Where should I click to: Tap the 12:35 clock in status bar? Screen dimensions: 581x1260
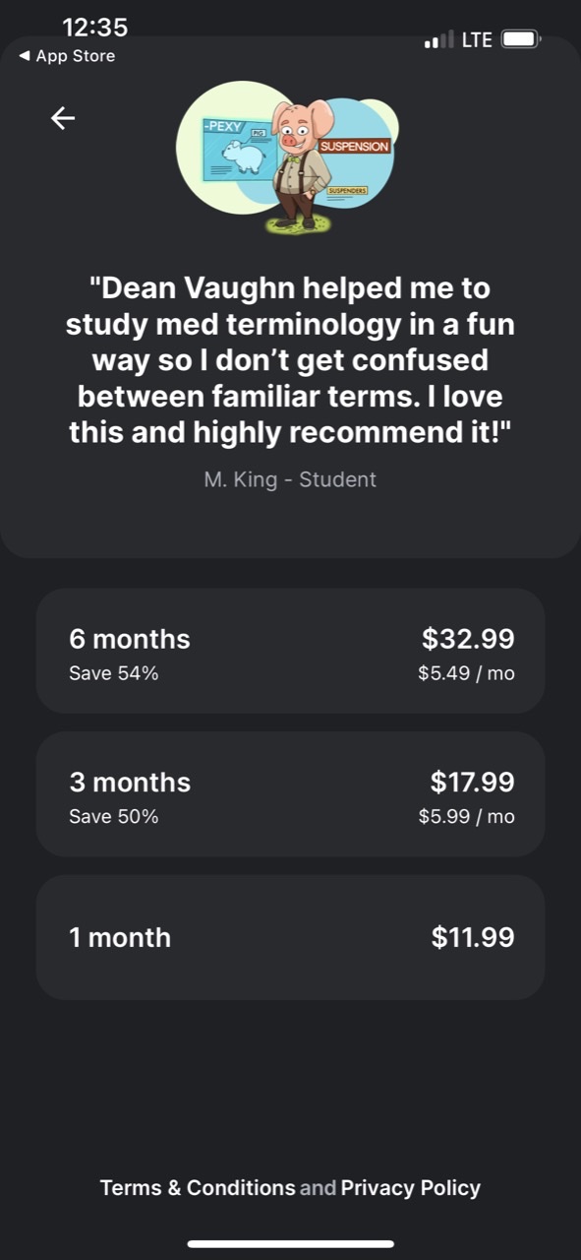coord(94,27)
